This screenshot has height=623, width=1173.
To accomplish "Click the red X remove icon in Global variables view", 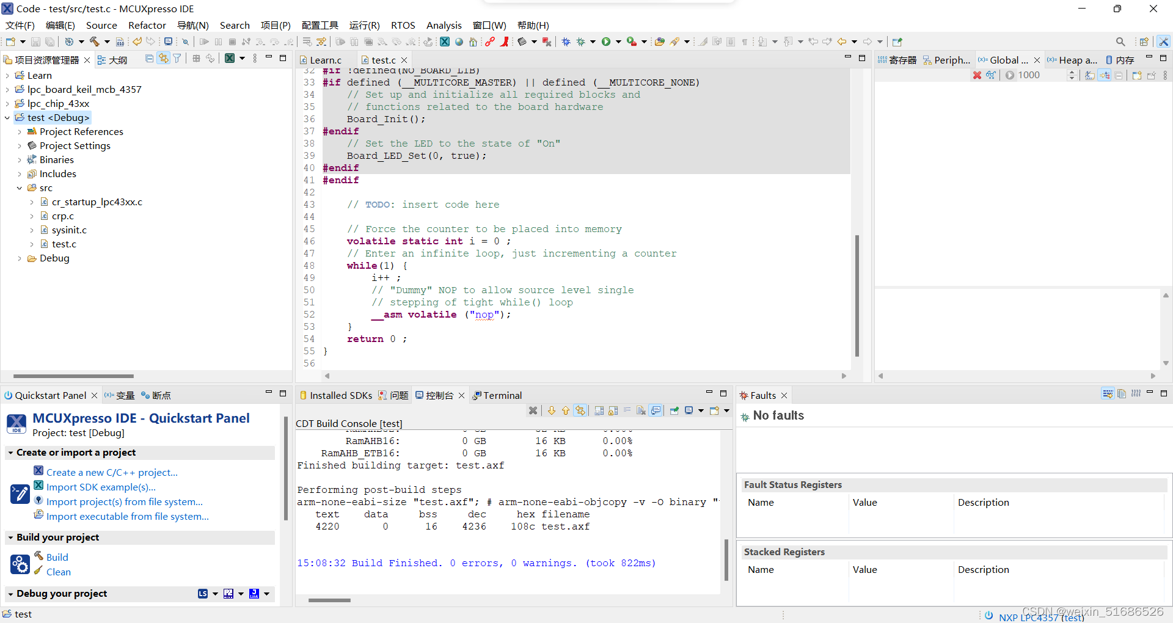I will click(x=977, y=75).
